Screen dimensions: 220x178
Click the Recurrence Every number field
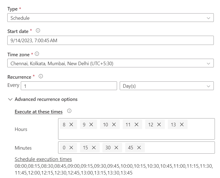(69, 86)
